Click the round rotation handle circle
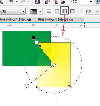This screenshot has width=100, height=106. 26,86
